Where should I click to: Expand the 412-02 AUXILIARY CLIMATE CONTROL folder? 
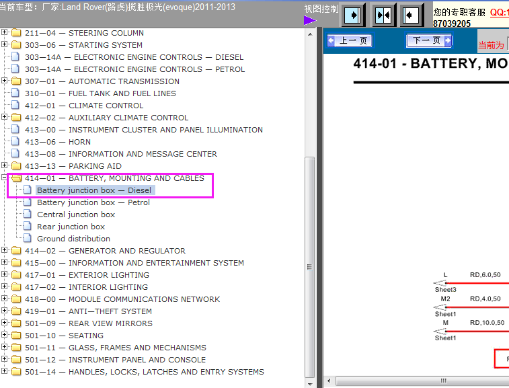(4, 117)
